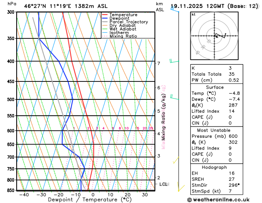This screenshot has width=262, height=203.
Task: Click the '400' pressure level label
Action: point(12,61)
